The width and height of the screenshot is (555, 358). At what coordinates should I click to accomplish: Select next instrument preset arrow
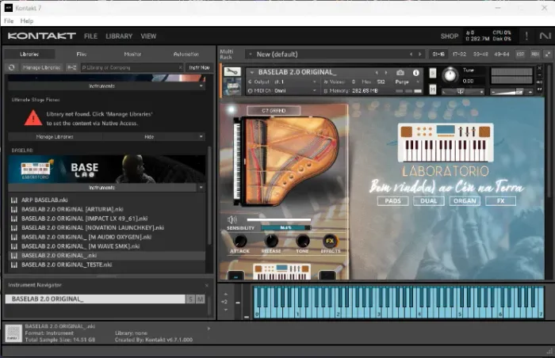coord(386,73)
